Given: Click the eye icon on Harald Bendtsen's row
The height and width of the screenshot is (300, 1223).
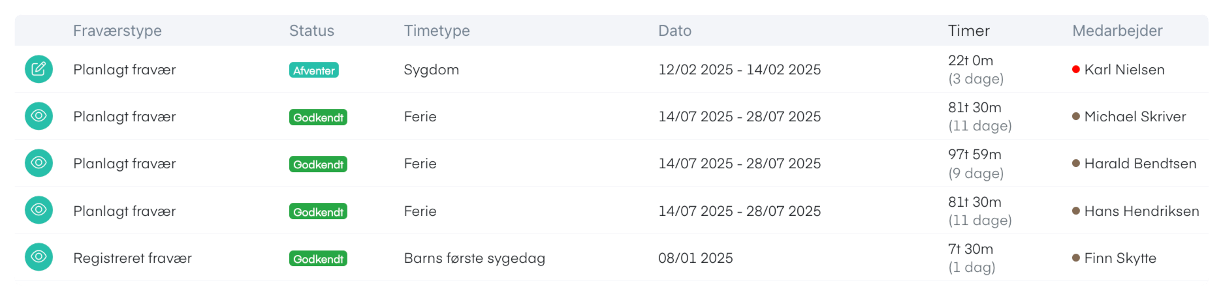Looking at the screenshot, I should point(39,163).
